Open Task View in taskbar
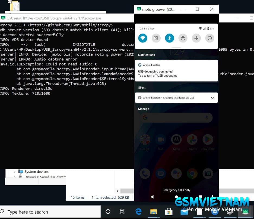The height and width of the screenshot is (219, 254). click(122, 212)
